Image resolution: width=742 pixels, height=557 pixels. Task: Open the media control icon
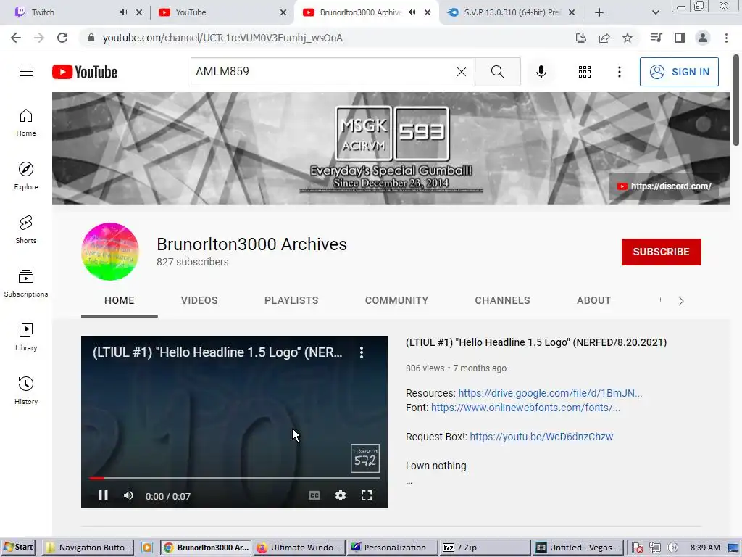[x=656, y=38]
